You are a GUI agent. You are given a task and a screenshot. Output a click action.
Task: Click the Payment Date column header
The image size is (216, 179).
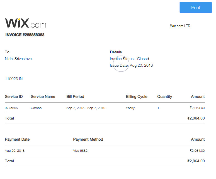(17, 139)
